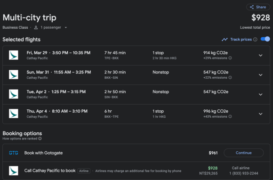Click the Track prices trend icon
Image resolution: width=273 pixels, height=180 pixels.
click(225, 40)
